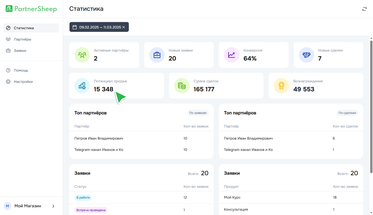Click the Конверсия chart icon

coord(231,55)
